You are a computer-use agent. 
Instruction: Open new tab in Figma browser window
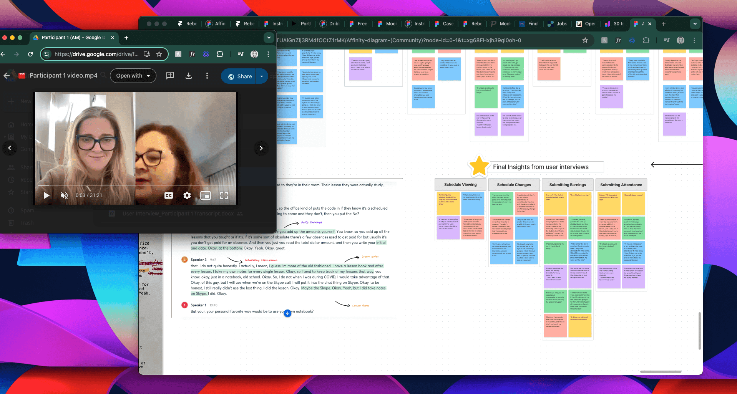(663, 24)
